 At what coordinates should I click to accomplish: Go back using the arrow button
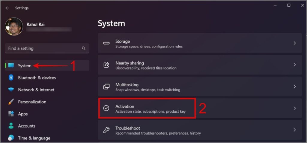pos(7,8)
